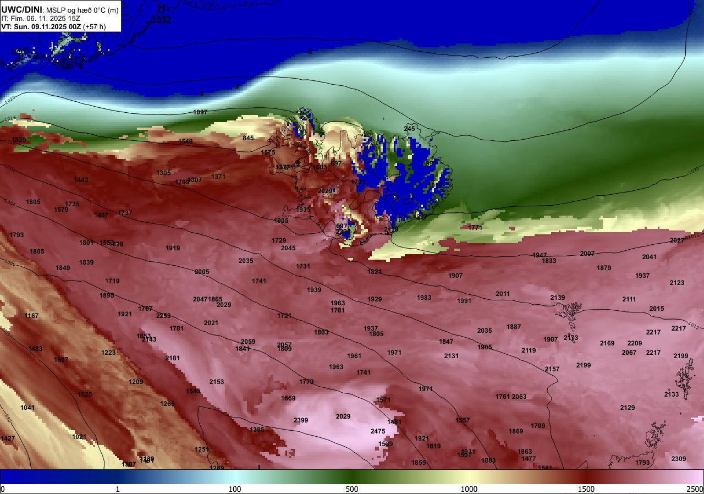
Task: Click the value 2045
Action: coord(288,248)
